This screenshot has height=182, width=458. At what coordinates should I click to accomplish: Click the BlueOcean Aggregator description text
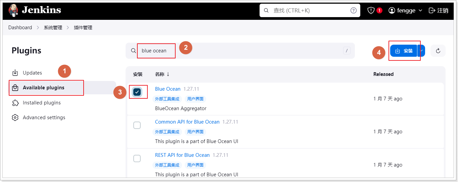pos(181,108)
